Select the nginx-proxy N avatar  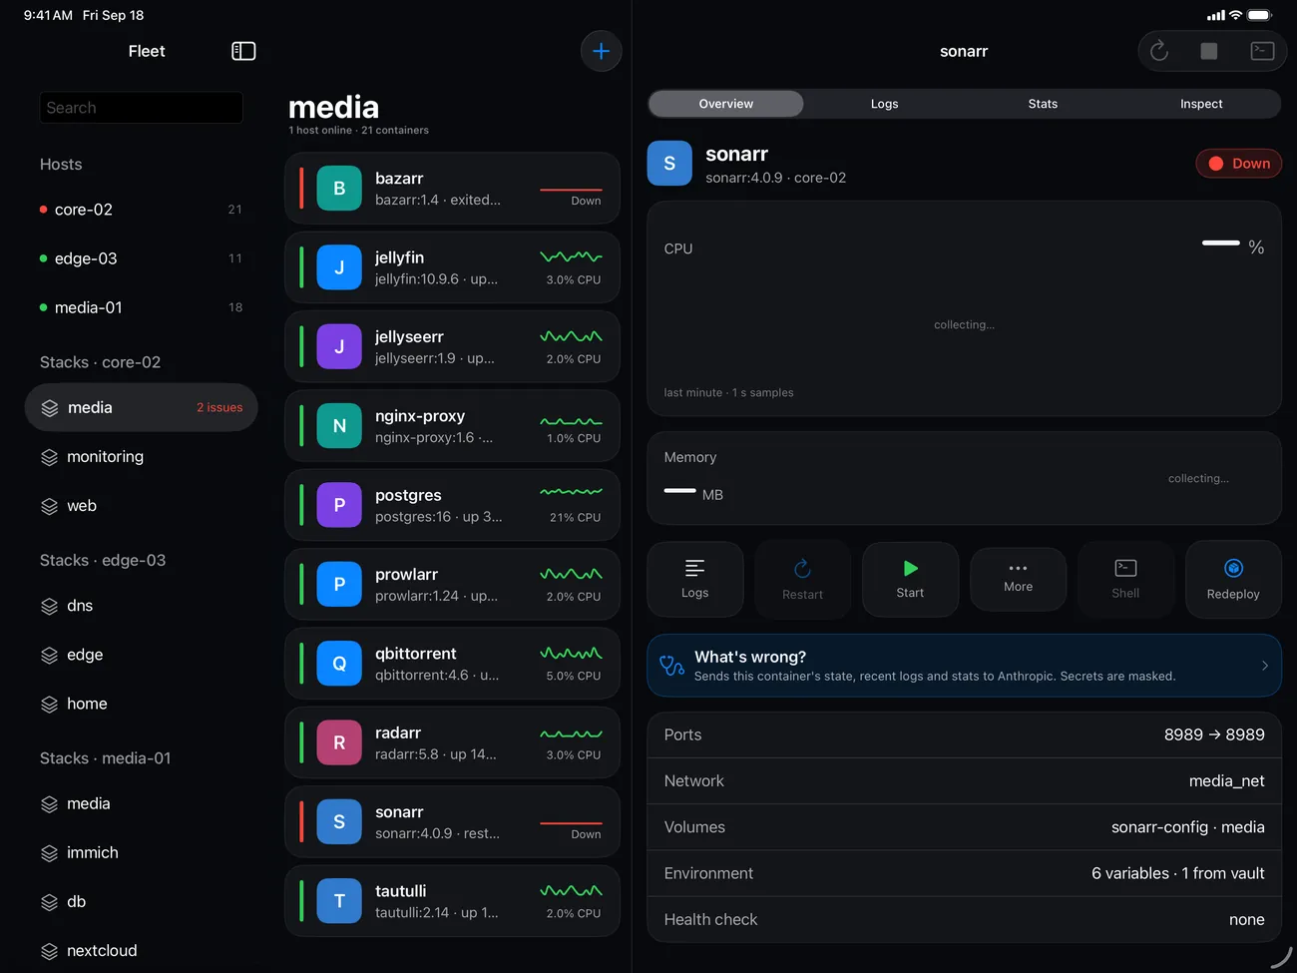pyautogui.click(x=339, y=426)
